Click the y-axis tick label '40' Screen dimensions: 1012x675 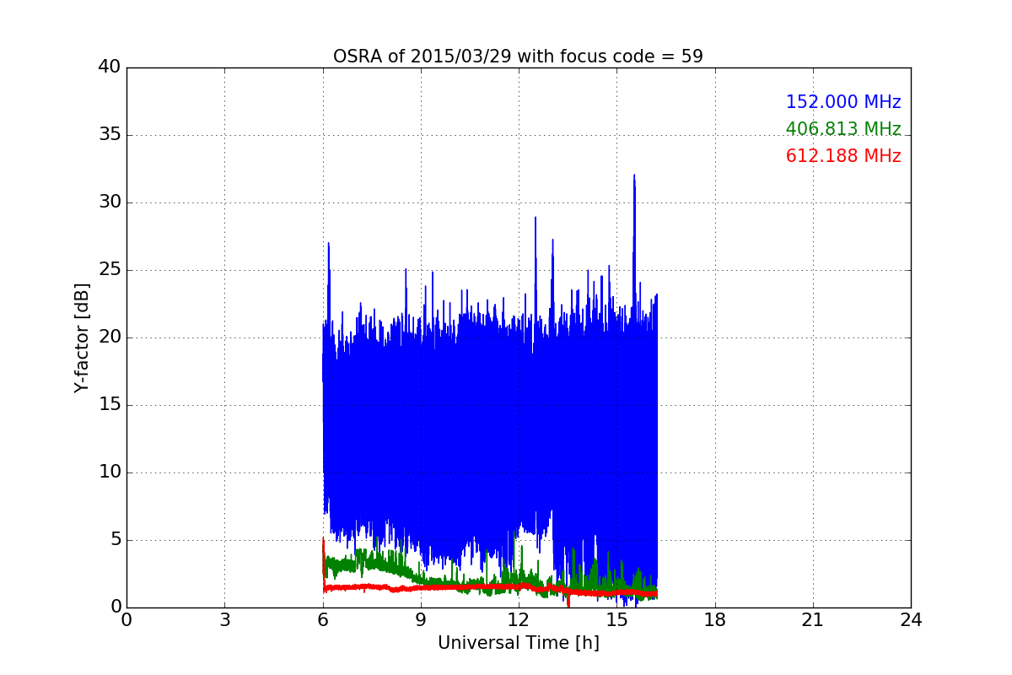pos(110,67)
